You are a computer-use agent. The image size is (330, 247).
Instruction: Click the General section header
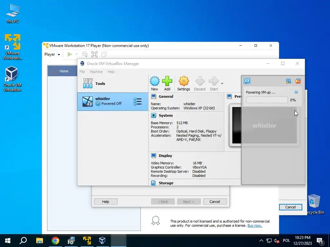(166, 96)
